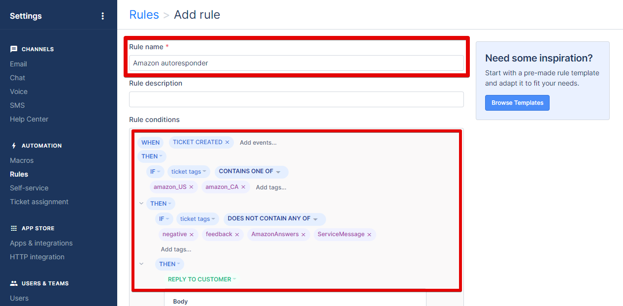Screen dimensions: 623x306
Task: Click the Automation lightning icon
Action: pyautogui.click(x=14, y=146)
